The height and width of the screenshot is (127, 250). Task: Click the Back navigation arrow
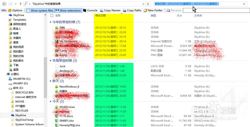point(4,4)
